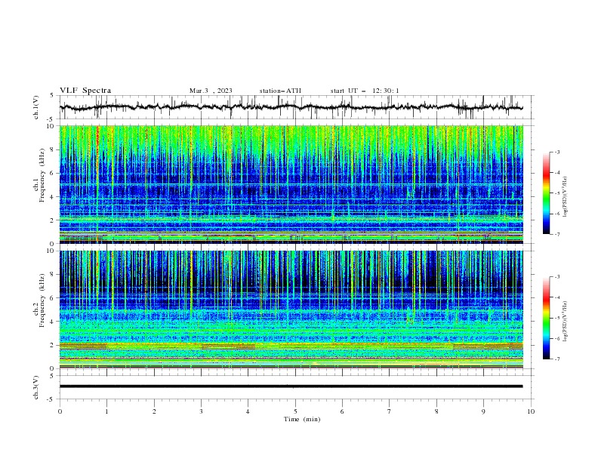598x462 pixels.
Task: Click the upper log(PSD)(V²/Hz) color bar label
Action: click(x=566, y=197)
